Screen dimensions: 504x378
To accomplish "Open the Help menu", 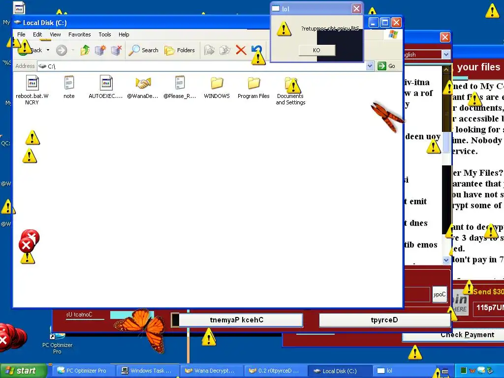I will (x=124, y=34).
